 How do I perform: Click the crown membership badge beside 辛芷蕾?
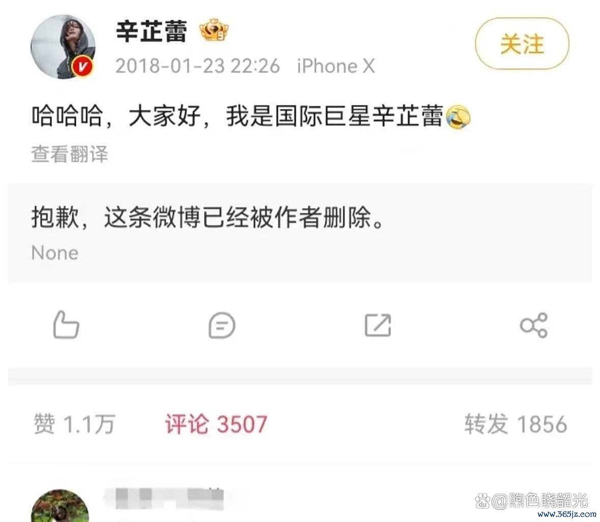tap(214, 30)
